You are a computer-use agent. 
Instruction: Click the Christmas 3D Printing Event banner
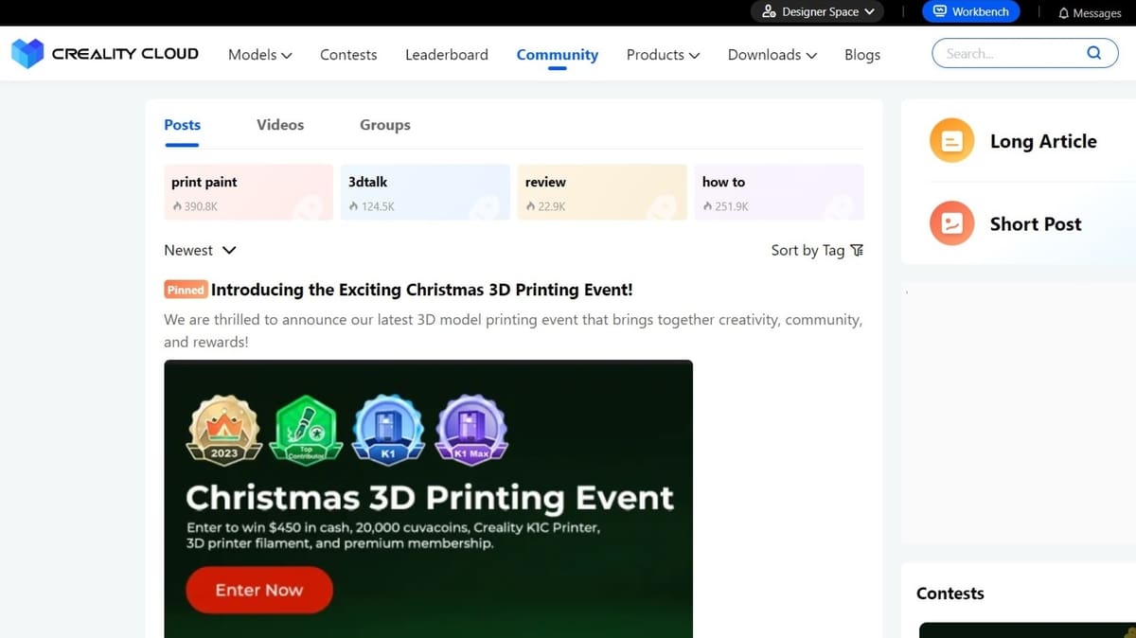(428, 499)
